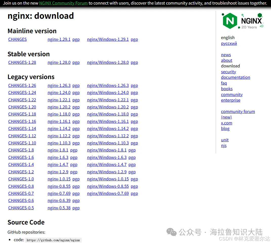Download nginx/Windows-1.22.1

[108, 100]
